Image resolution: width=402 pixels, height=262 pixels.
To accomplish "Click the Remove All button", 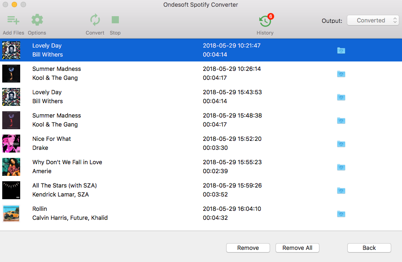I will (x=297, y=248).
